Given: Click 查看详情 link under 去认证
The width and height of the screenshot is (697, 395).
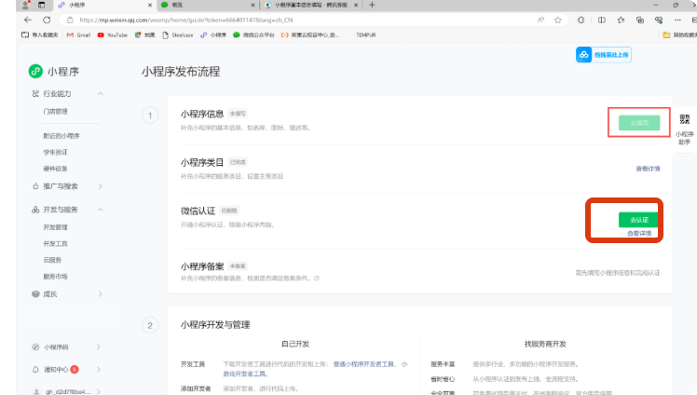Looking at the screenshot, I should [x=639, y=233].
